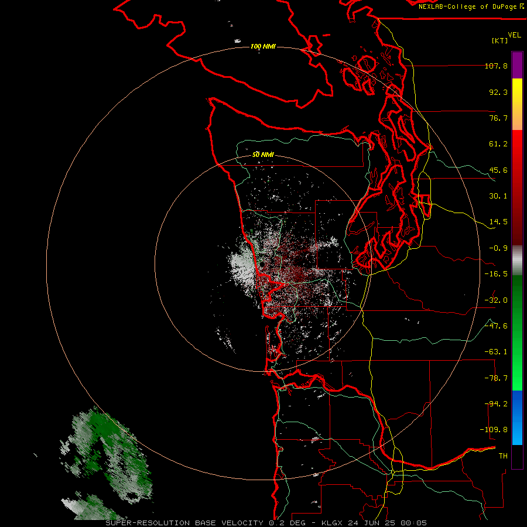This screenshot has width=527, height=527.
Task: Select the -47.6 velocity scale value
Action: 496,326
